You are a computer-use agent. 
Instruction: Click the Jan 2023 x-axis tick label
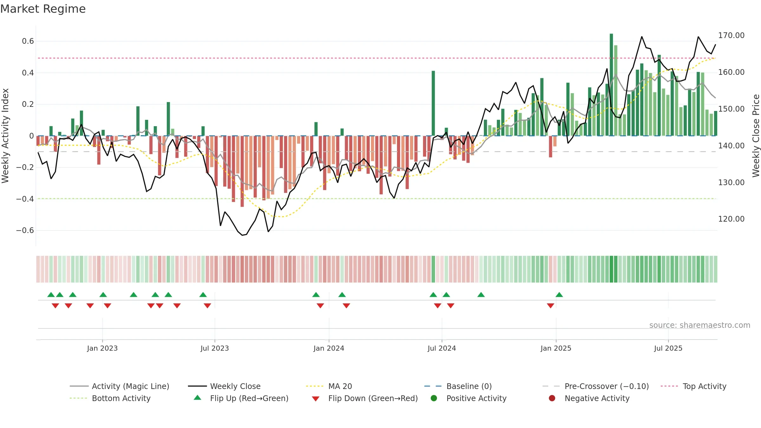click(102, 348)
